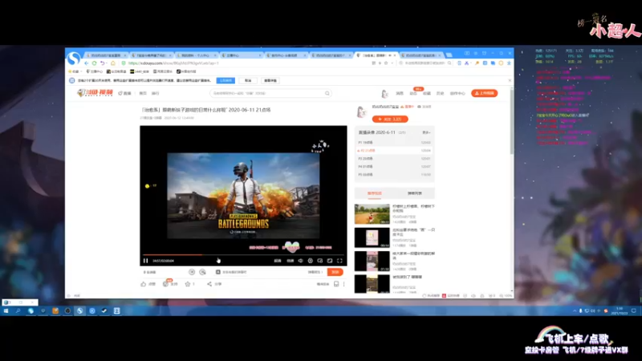The width and height of the screenshot is (642, 361).
Task: Select playlist part P5
Action: (394, 174)
